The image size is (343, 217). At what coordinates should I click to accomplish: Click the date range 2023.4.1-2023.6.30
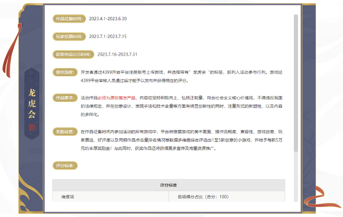click(108, 19)
